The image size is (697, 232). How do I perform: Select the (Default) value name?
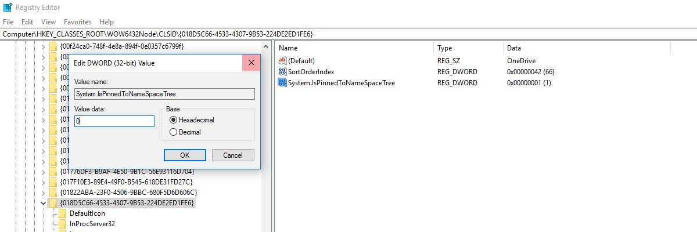pos(301,60)
